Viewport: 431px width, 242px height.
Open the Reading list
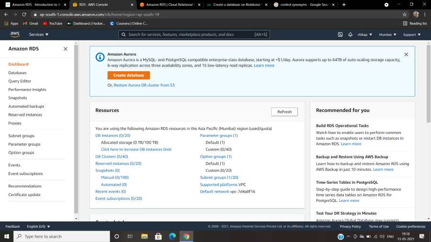(415, 23)
